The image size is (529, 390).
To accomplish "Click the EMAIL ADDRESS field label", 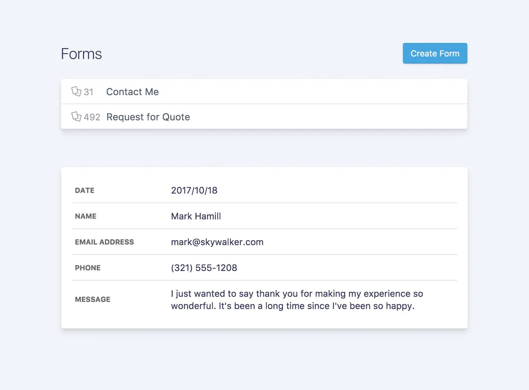I will click(x=104, y=242).
